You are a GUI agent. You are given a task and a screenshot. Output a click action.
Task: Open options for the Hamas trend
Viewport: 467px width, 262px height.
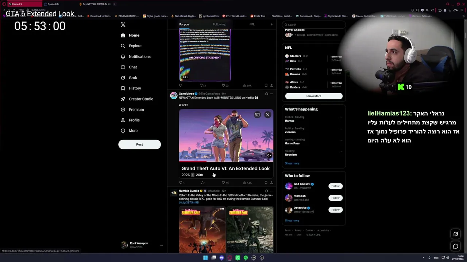click(x=341, y=118)
